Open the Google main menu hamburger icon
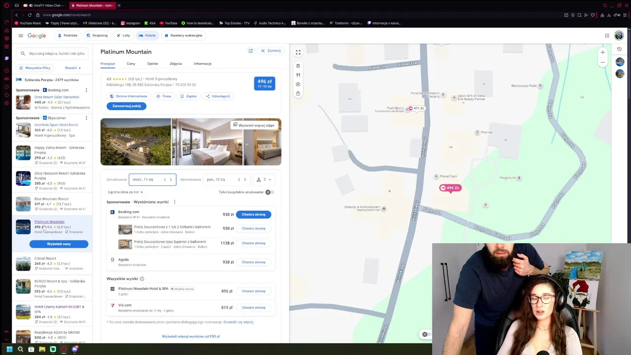 [21, 35]
